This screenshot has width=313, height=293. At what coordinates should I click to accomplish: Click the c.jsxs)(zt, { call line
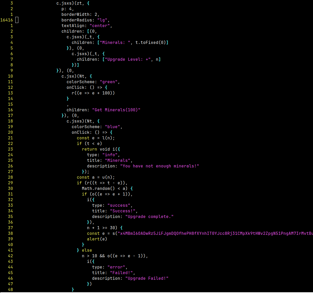(x=73, y=3)
